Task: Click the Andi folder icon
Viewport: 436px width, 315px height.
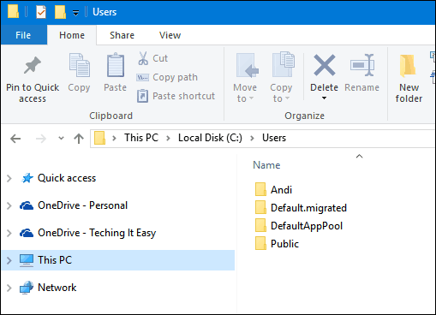Action: point(260,189)
